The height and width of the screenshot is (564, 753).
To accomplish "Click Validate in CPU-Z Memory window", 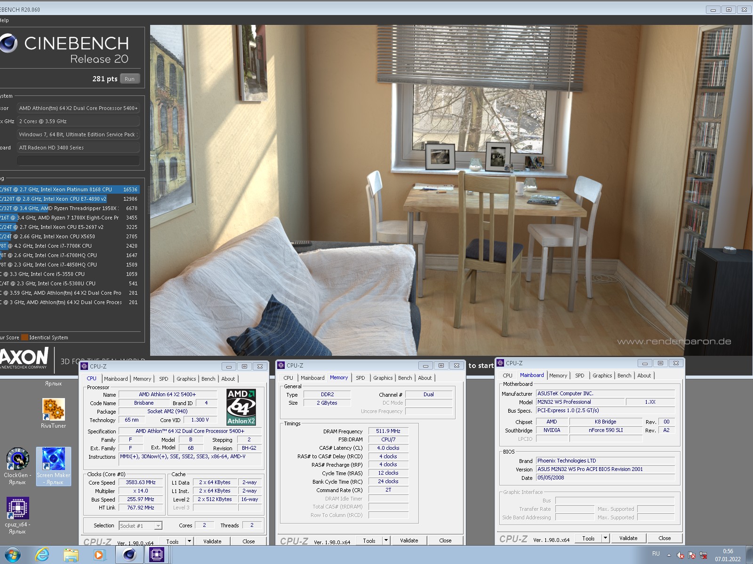I will point(409,540).
